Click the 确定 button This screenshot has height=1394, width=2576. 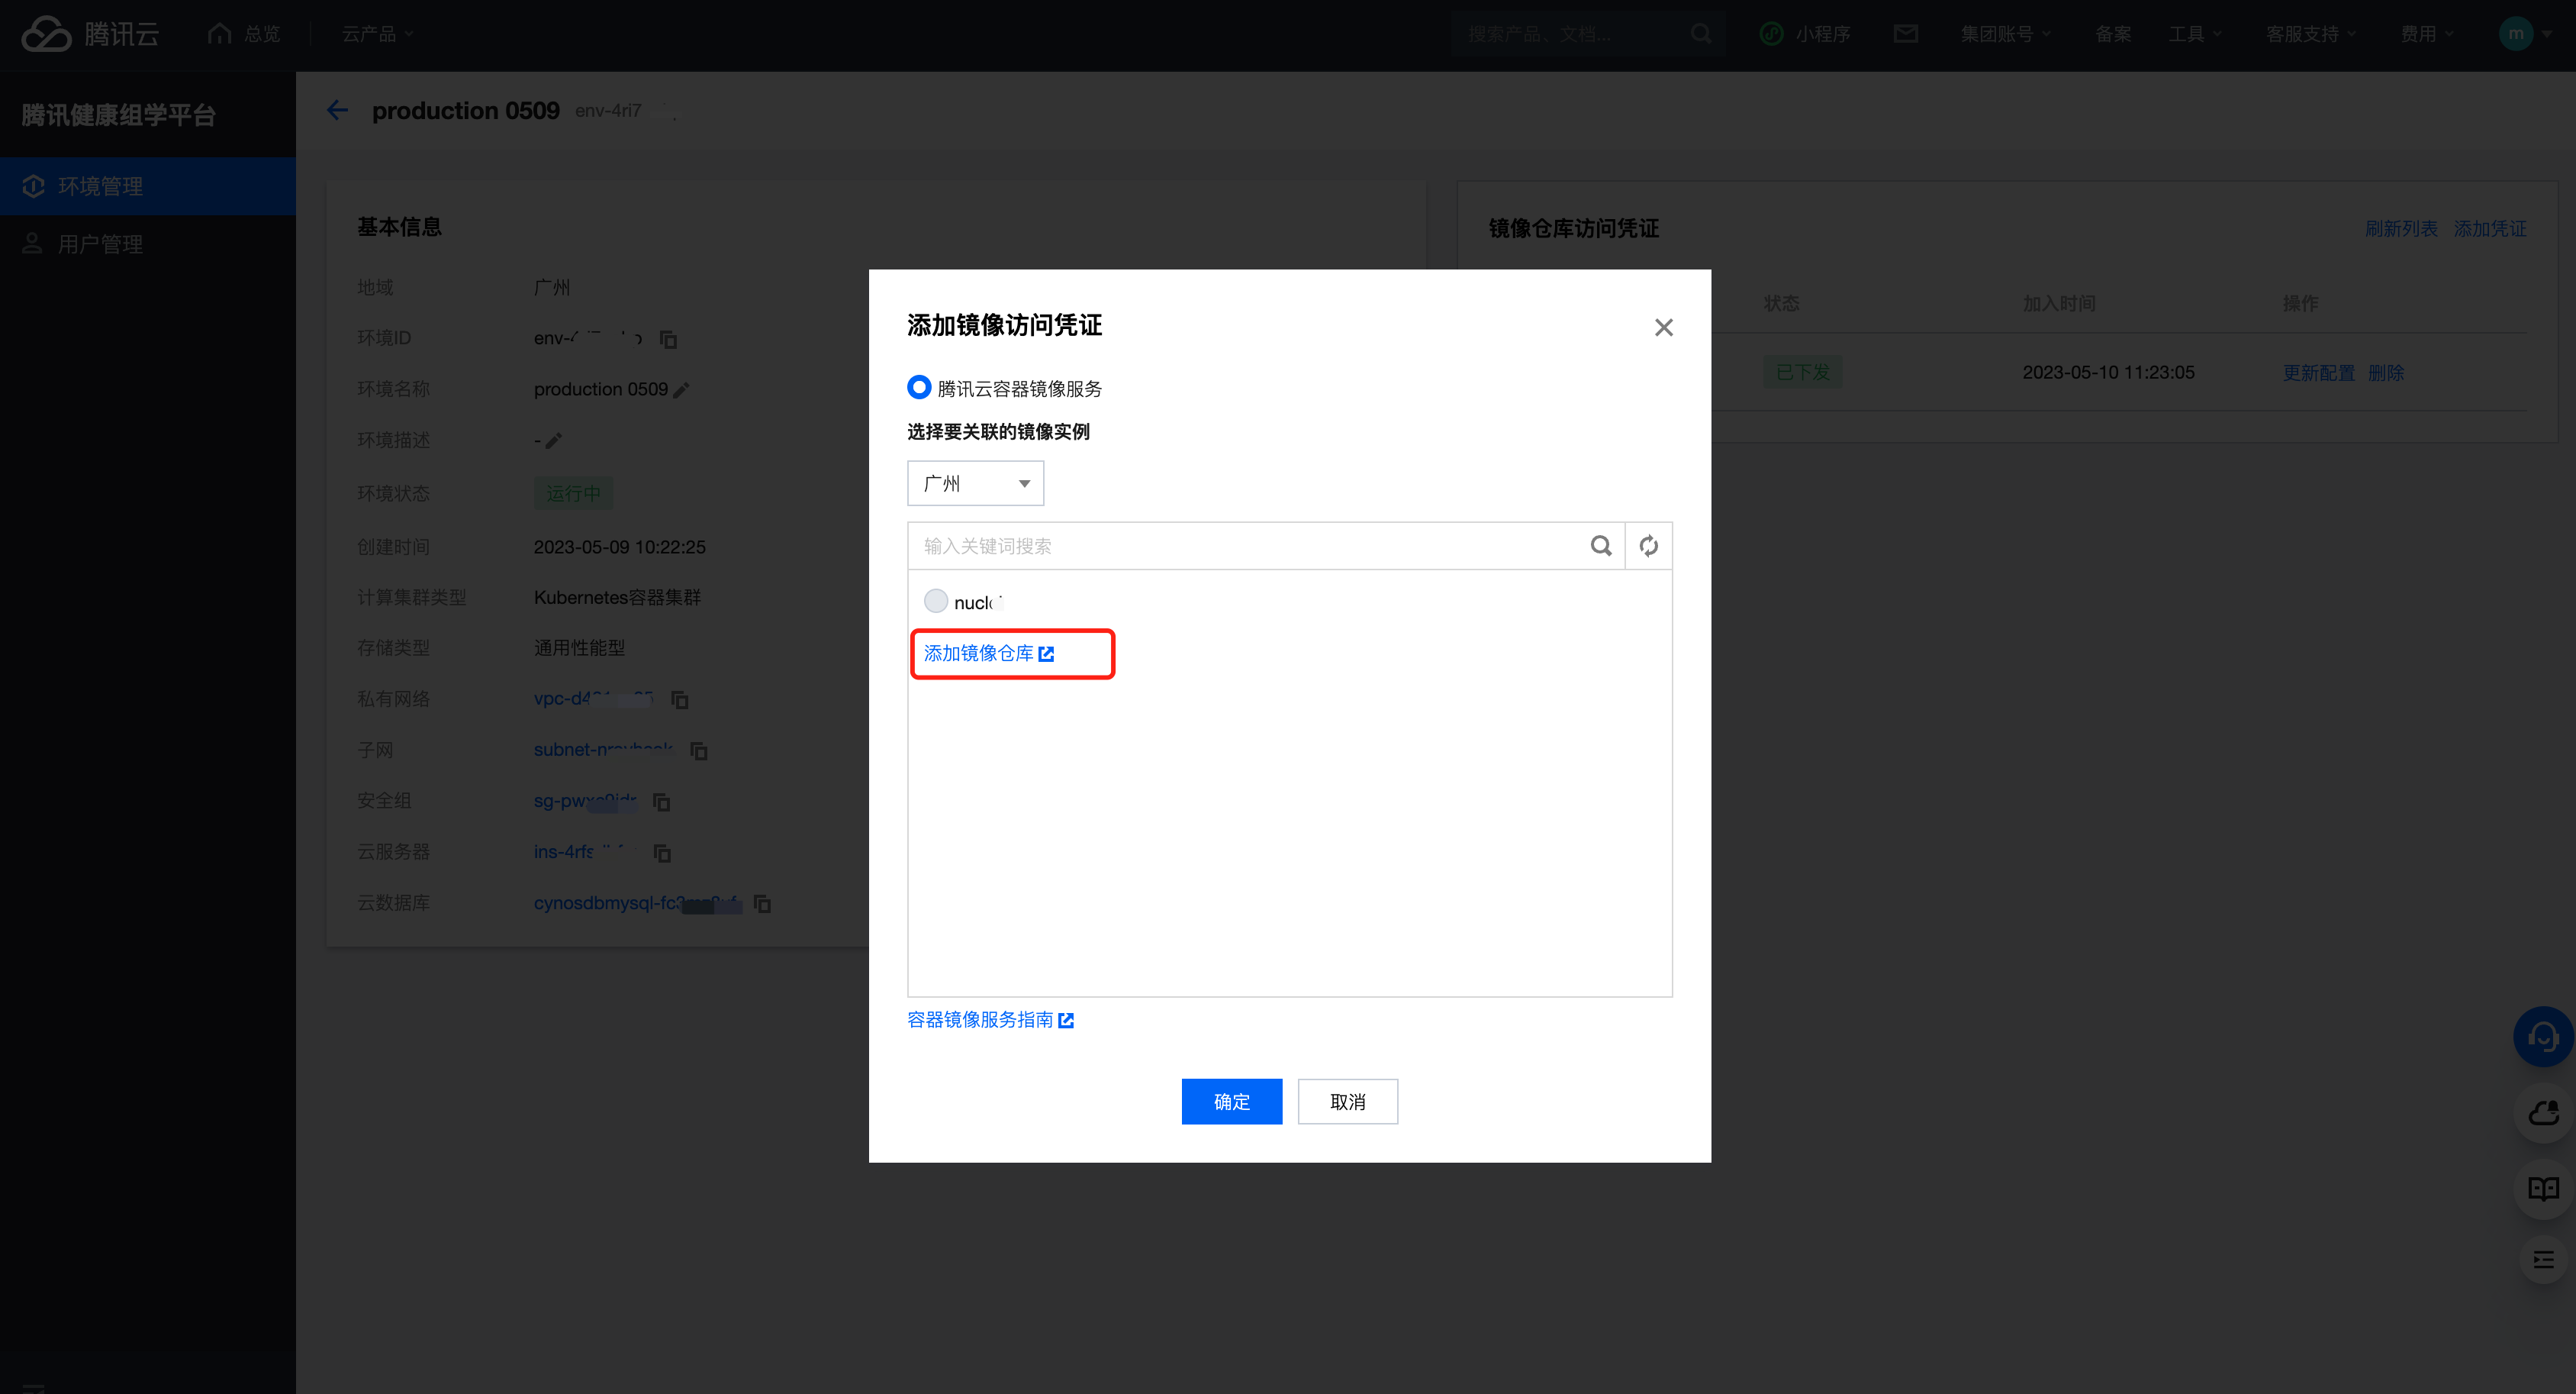[x=1231, y=1101]
